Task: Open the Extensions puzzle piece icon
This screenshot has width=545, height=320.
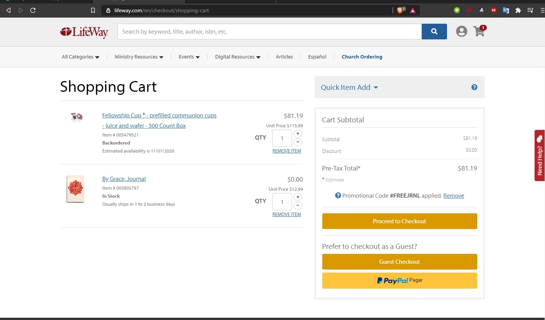Action: pyautogui.click(x=518, y=10)
